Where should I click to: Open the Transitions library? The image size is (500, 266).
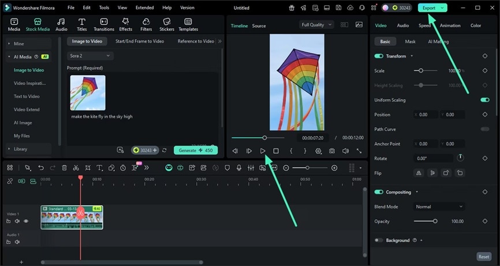[104, 24]
